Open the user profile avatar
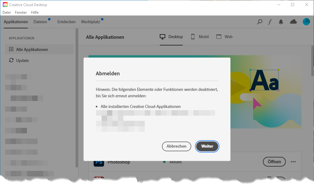Viewport: 314px width, 184px height. 306,22
